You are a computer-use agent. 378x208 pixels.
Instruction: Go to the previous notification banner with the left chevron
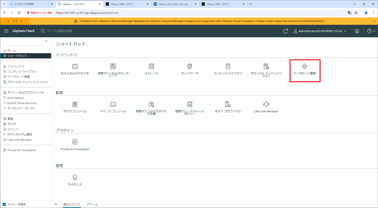[x=8, y=21]
